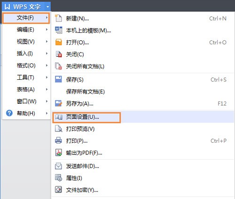Click the Save As icon beside 另存为(A)
235x199 pixels.
point(58,103)
